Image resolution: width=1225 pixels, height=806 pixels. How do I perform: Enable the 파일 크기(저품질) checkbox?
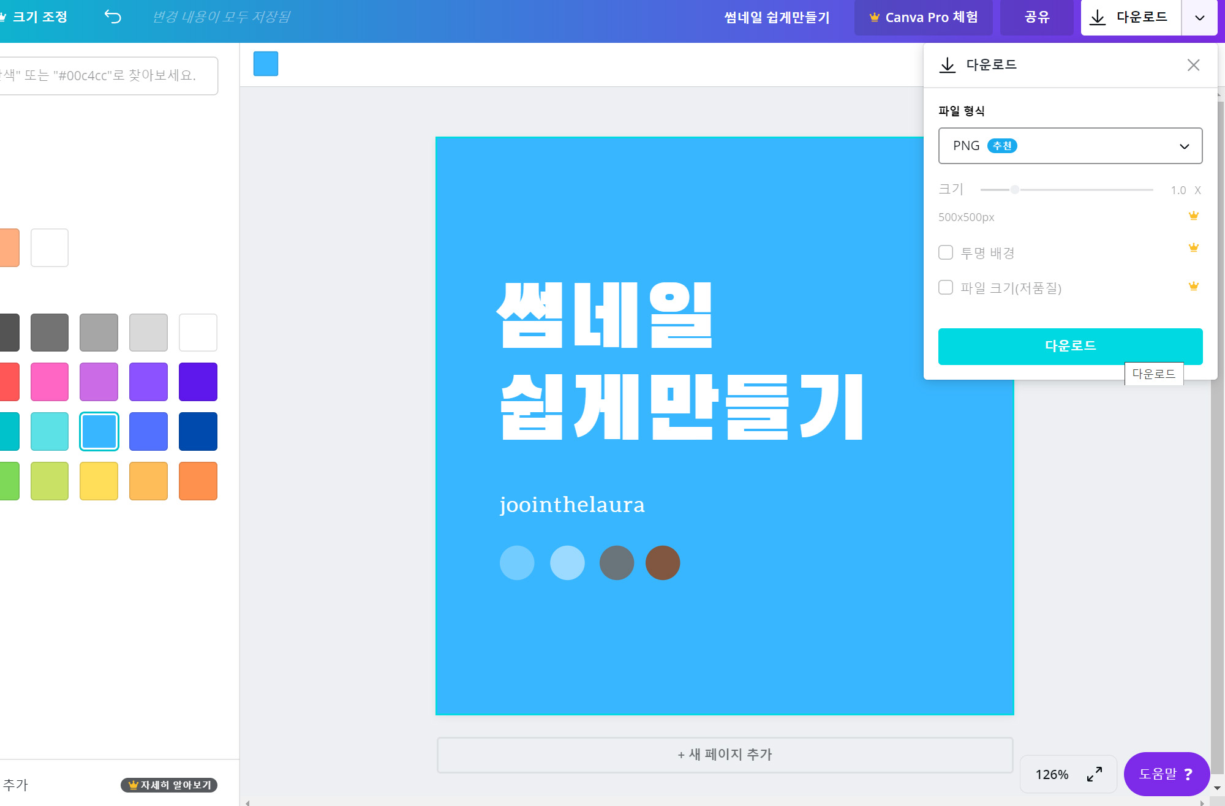pos(946,287)
